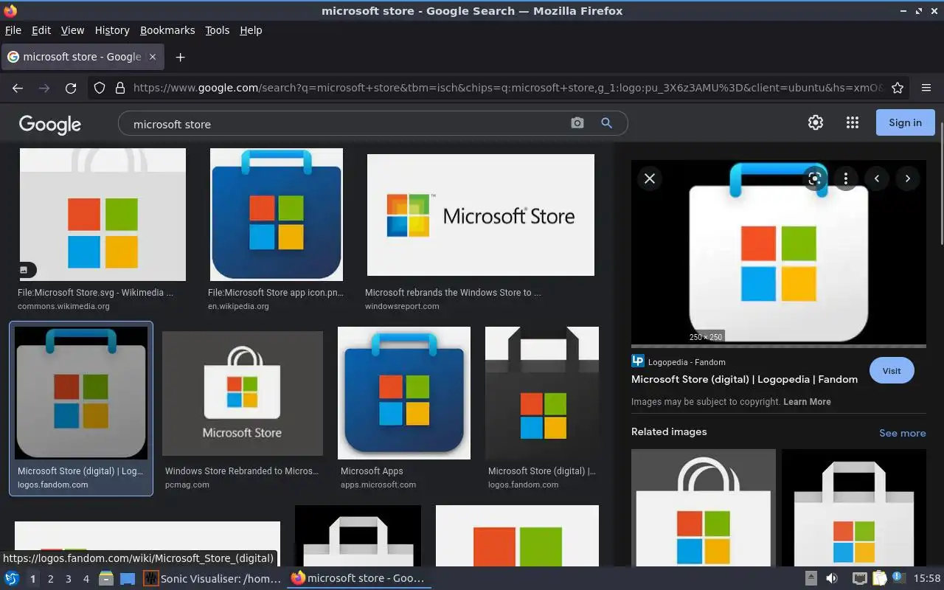Switch to workspace 2
The width and height of the screenshot is (944, 590).
click(50, 579)
